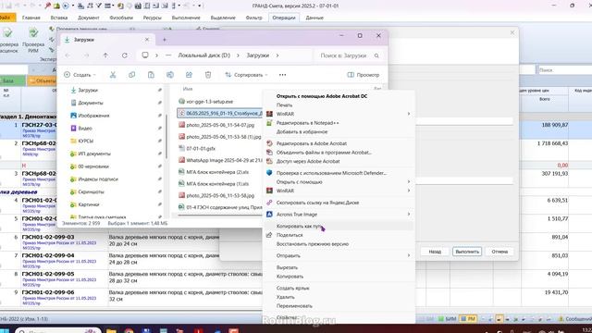The height and width of the screenshot is (333, 592).
Task: Click search field Поиск в: Загрузки
Action: click(x=349, y=55)
